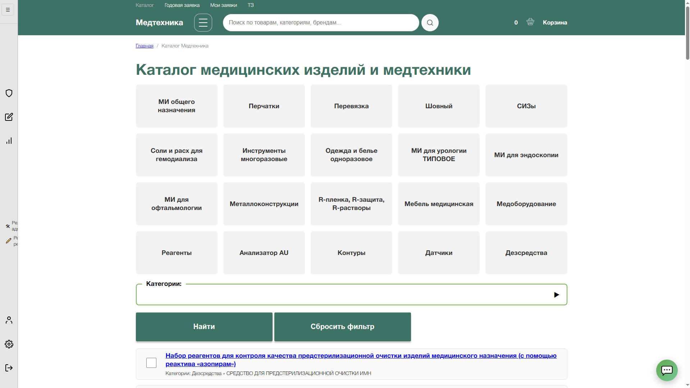Click the logout icon in sidebar
Viewport: 690px width, 388px height.
[9, 368]
